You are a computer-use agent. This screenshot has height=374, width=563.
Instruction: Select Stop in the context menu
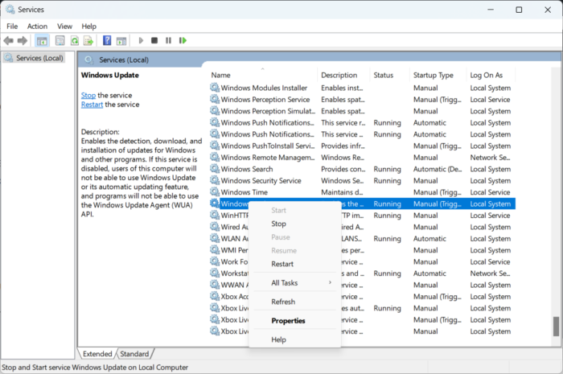coord(278,224)
